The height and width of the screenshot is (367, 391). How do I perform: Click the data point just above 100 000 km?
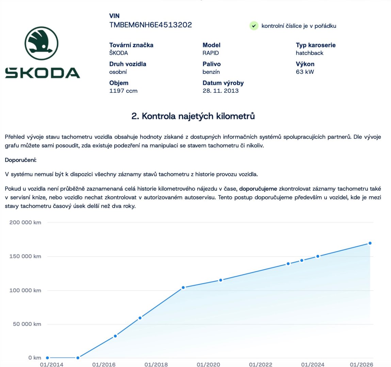tap(183, 287)
